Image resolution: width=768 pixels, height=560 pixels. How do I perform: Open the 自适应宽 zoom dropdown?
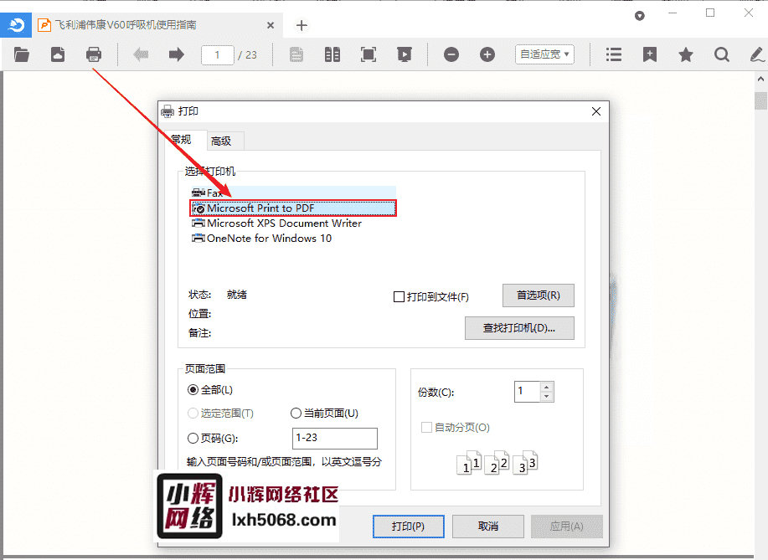(544, 54)
